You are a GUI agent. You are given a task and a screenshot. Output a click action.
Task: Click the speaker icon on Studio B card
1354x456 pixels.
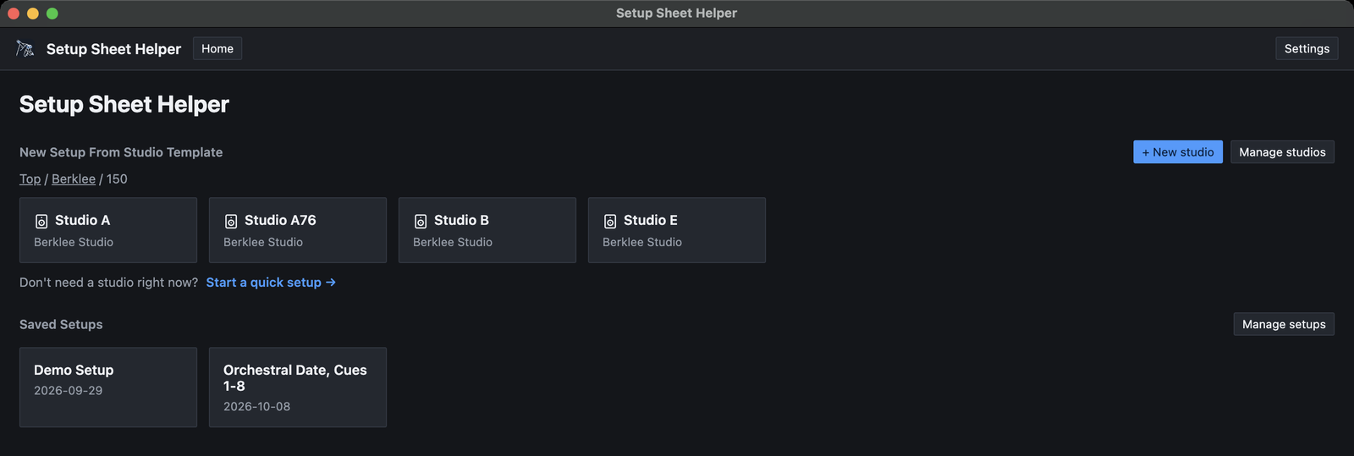coord(421,221)
